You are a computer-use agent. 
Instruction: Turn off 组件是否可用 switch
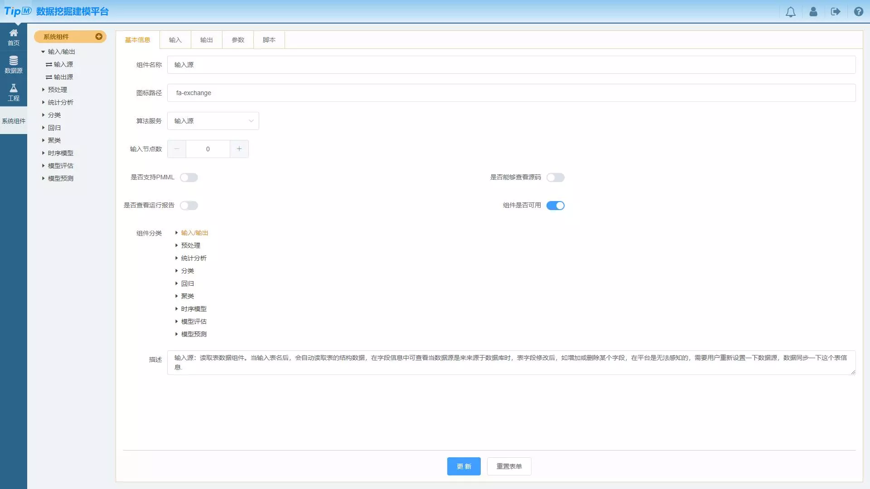point(556,206)
